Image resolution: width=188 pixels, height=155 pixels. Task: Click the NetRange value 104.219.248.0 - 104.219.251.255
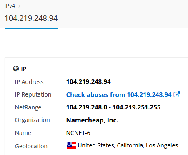pyautogui.click(x=113, y=107)
